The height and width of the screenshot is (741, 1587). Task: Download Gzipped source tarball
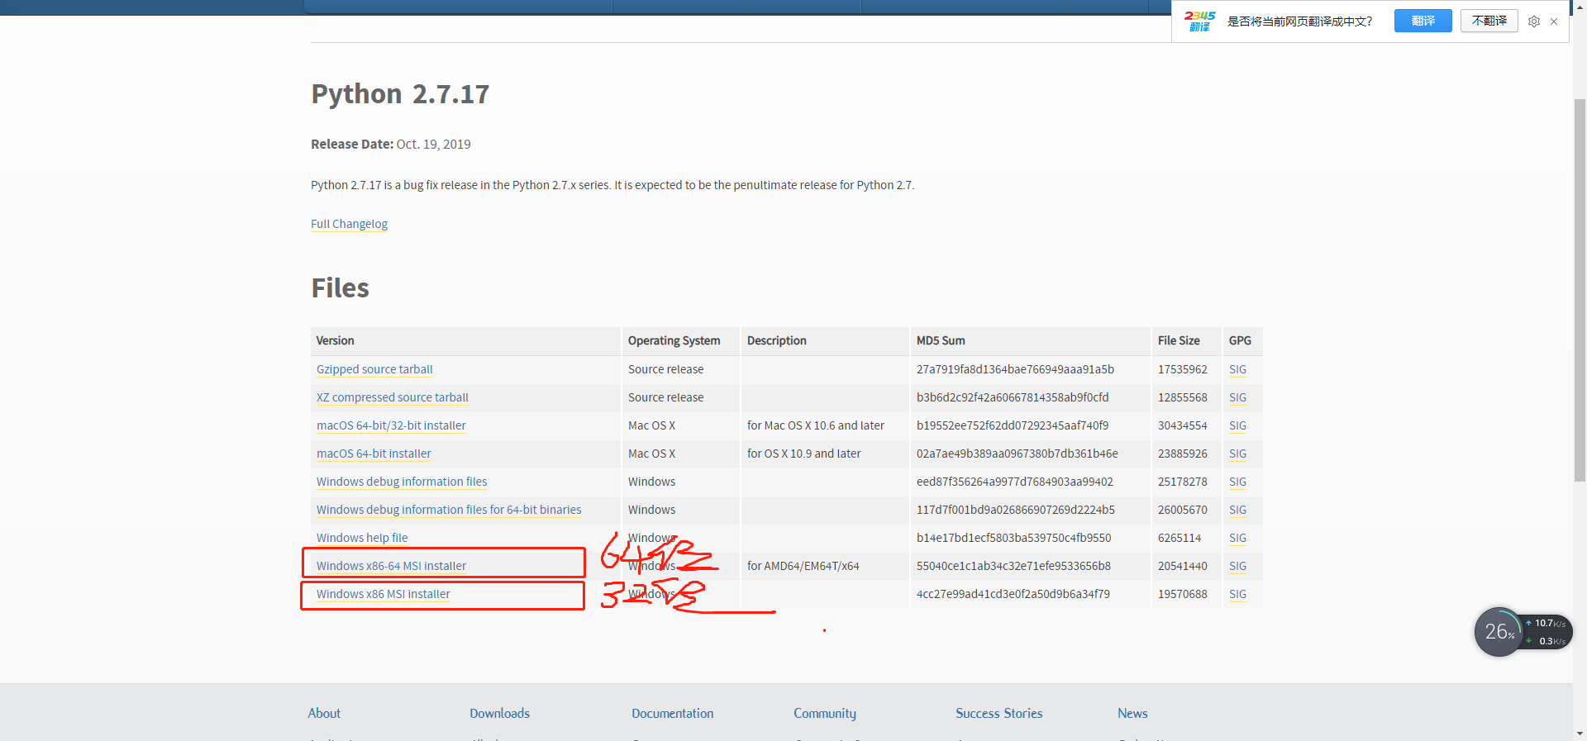pyautogui.click(x=374, y=369)
